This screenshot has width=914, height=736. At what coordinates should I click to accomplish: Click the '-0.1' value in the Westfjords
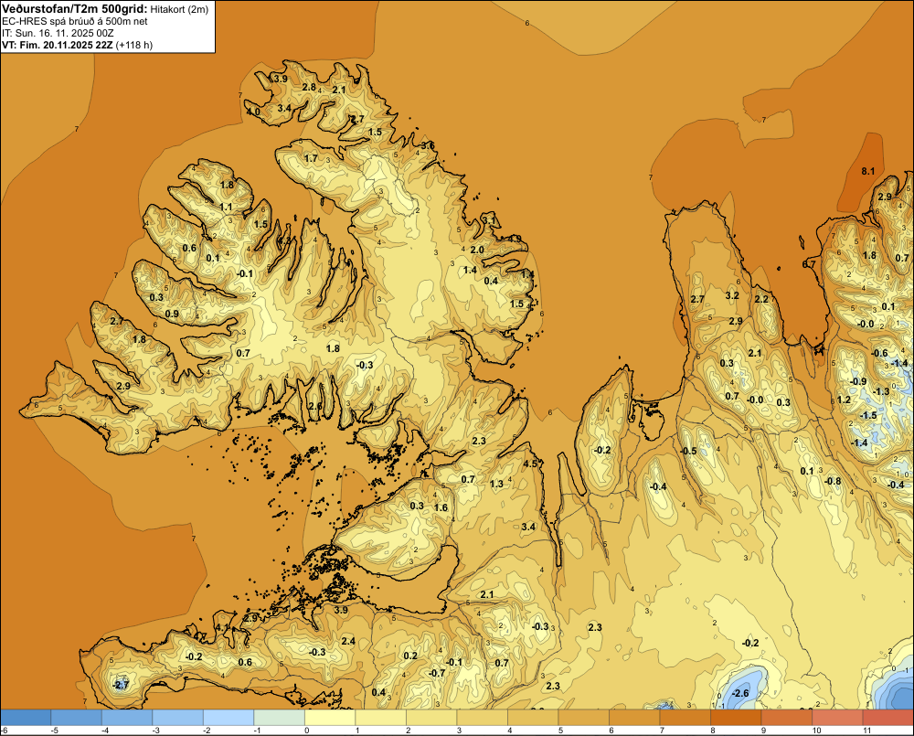pos(245,273)
